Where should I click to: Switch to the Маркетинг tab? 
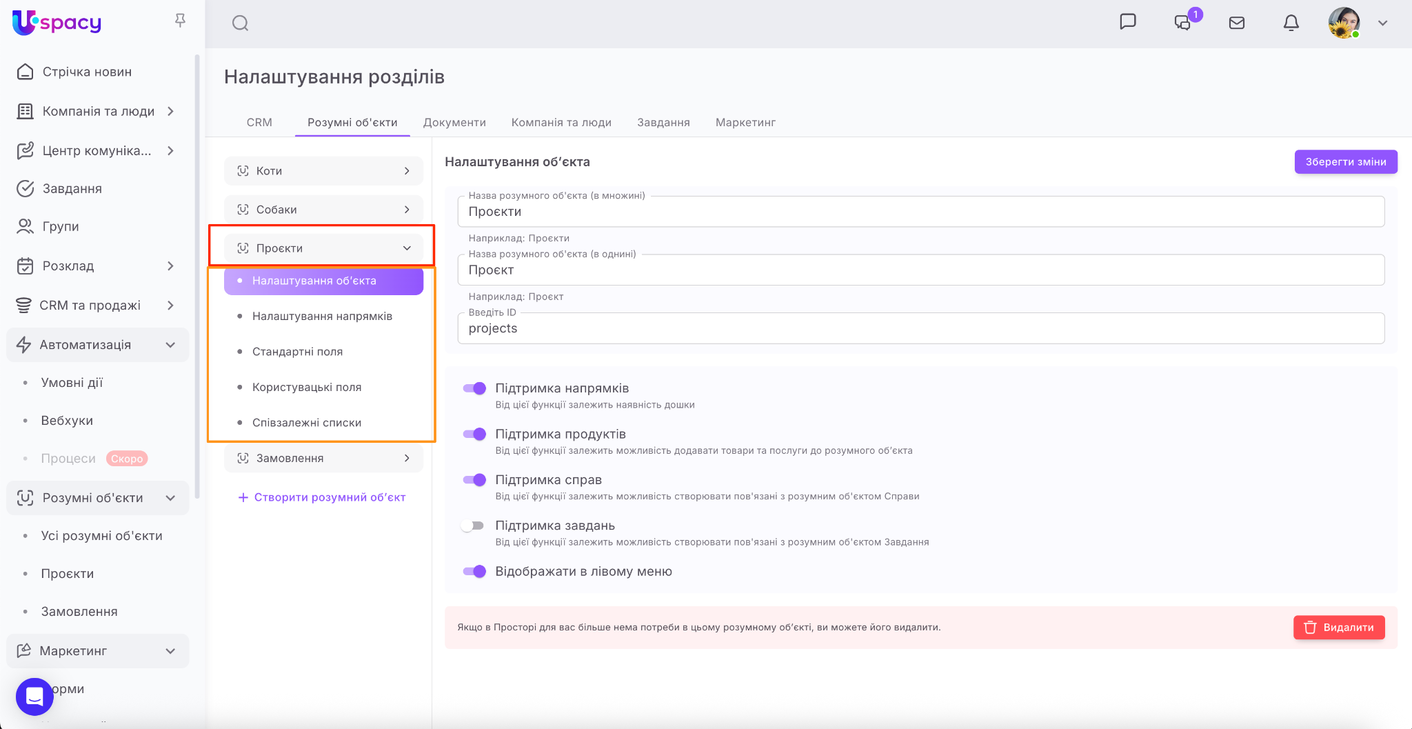pyautogui.click(x=745, y=122)
